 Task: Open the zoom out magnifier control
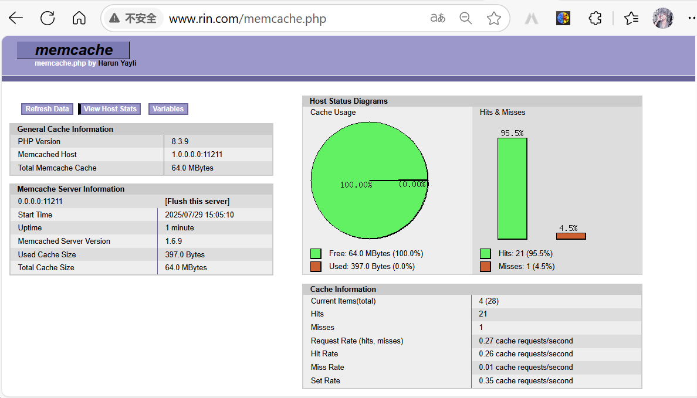pos(465,18)
